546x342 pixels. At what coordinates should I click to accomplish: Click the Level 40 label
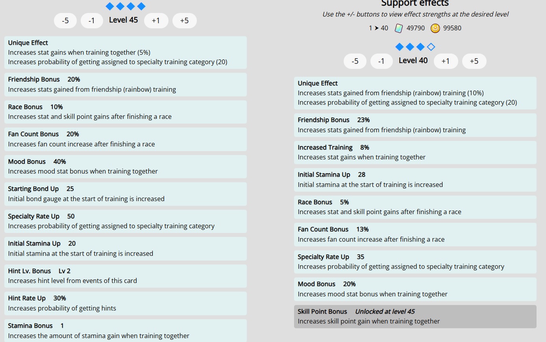coord(413,61)
